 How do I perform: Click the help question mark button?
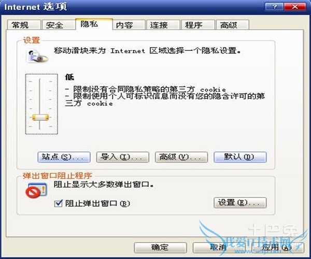point(275,7)
